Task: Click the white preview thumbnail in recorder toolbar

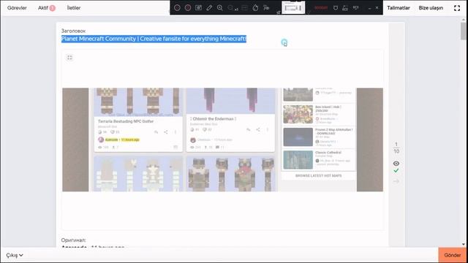Action: coord(293,7)
